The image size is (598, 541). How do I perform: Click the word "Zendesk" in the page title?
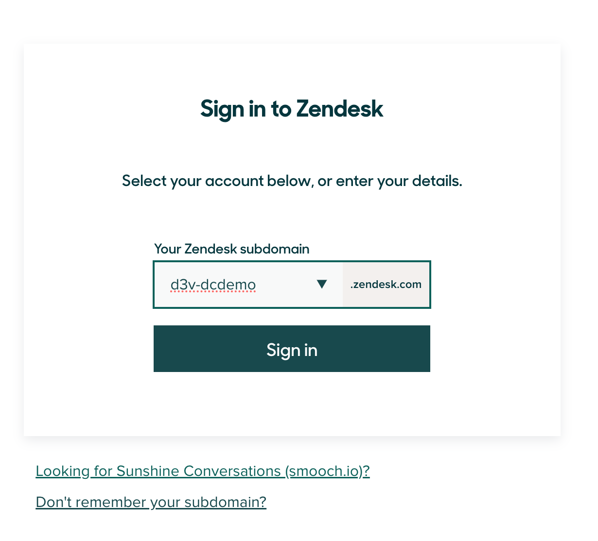(339, 109)
